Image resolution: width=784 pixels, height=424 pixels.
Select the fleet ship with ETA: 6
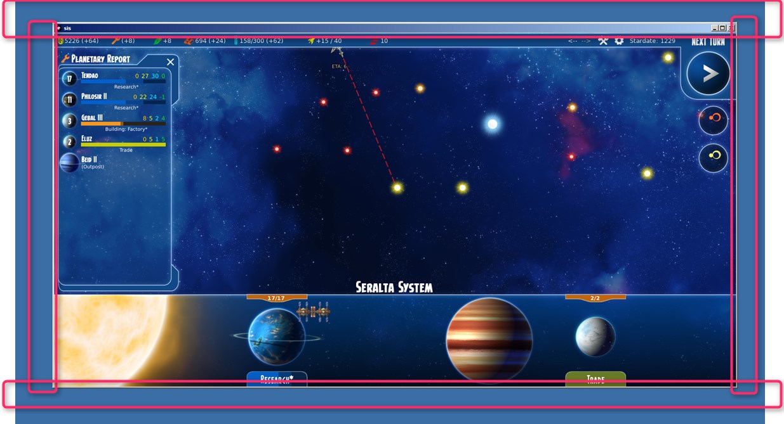[x=338, y=52]
